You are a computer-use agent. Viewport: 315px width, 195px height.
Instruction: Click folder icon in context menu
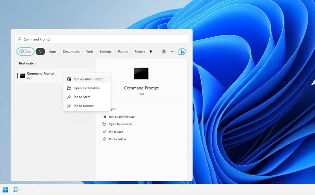point(69,88)
